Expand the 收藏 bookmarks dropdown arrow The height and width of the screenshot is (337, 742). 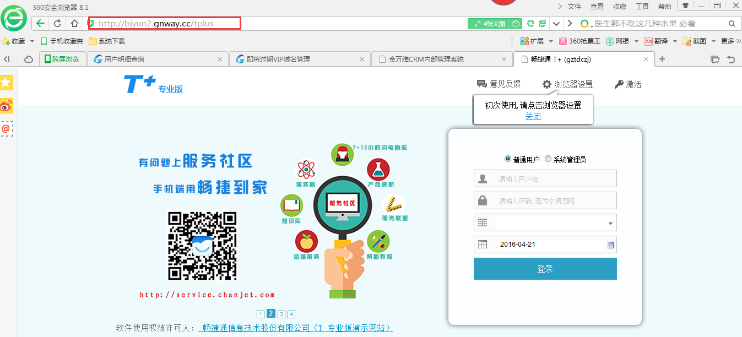(32, 41)
